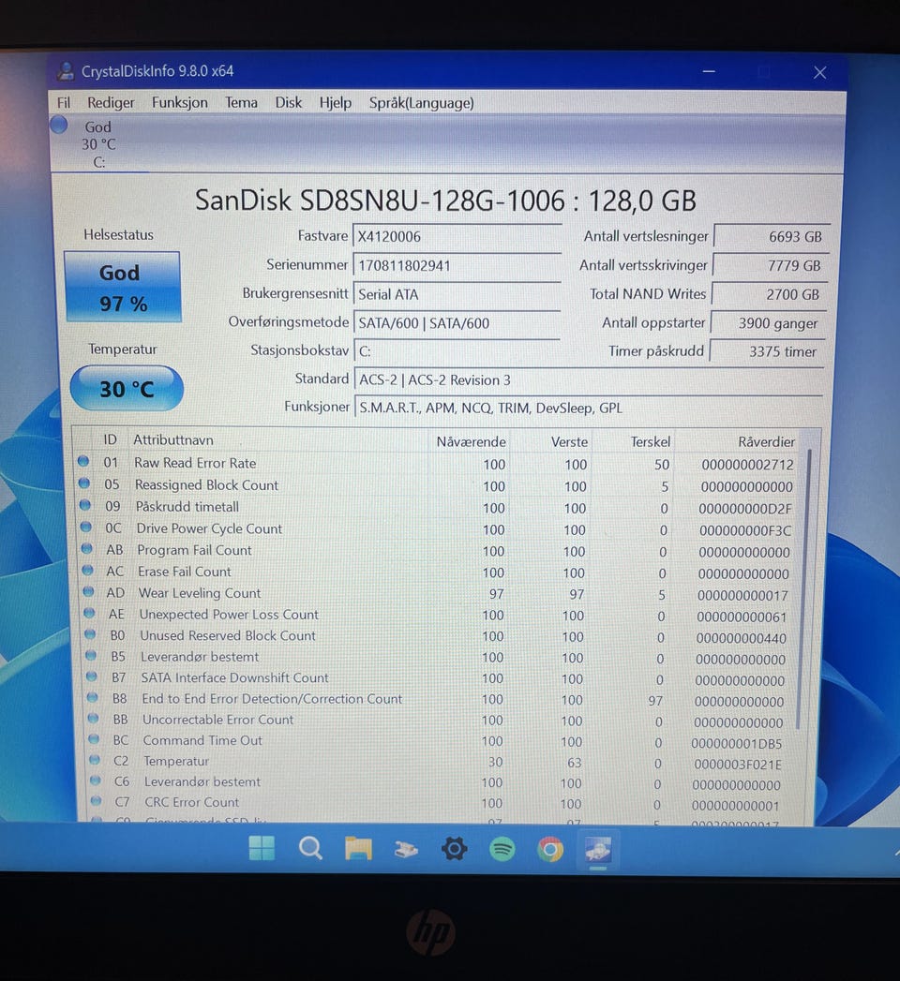This screenshot has width=900, height=981.
Task: Click the ACS-2 Revision 3 standard field
Action: [x=589, y=379]
